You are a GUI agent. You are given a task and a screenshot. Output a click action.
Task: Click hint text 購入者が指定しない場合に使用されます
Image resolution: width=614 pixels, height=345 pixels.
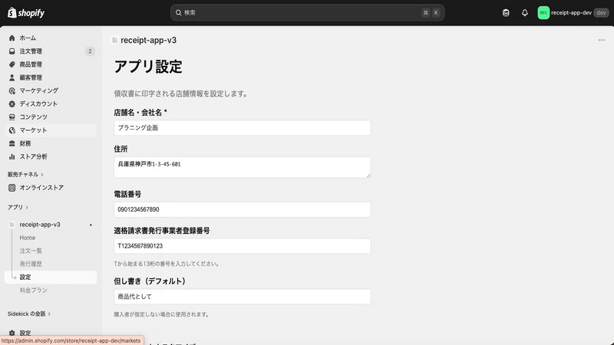[x=161, y=314]
